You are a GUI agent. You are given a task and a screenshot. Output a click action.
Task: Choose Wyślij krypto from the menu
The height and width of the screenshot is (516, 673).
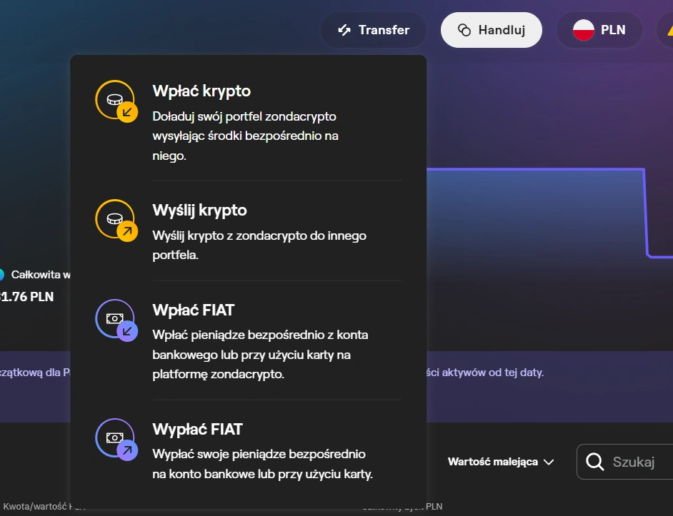tap(199, 211)
